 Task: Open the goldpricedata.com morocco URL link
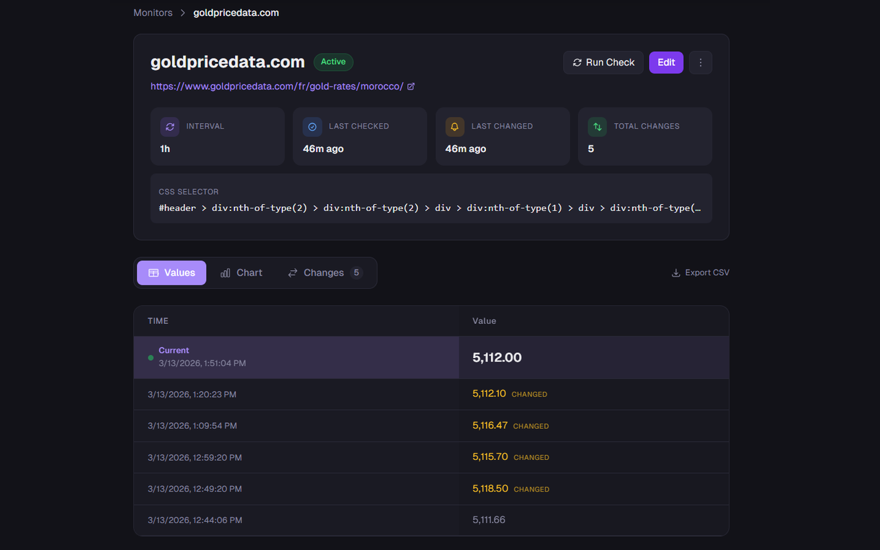click(277, 87)
